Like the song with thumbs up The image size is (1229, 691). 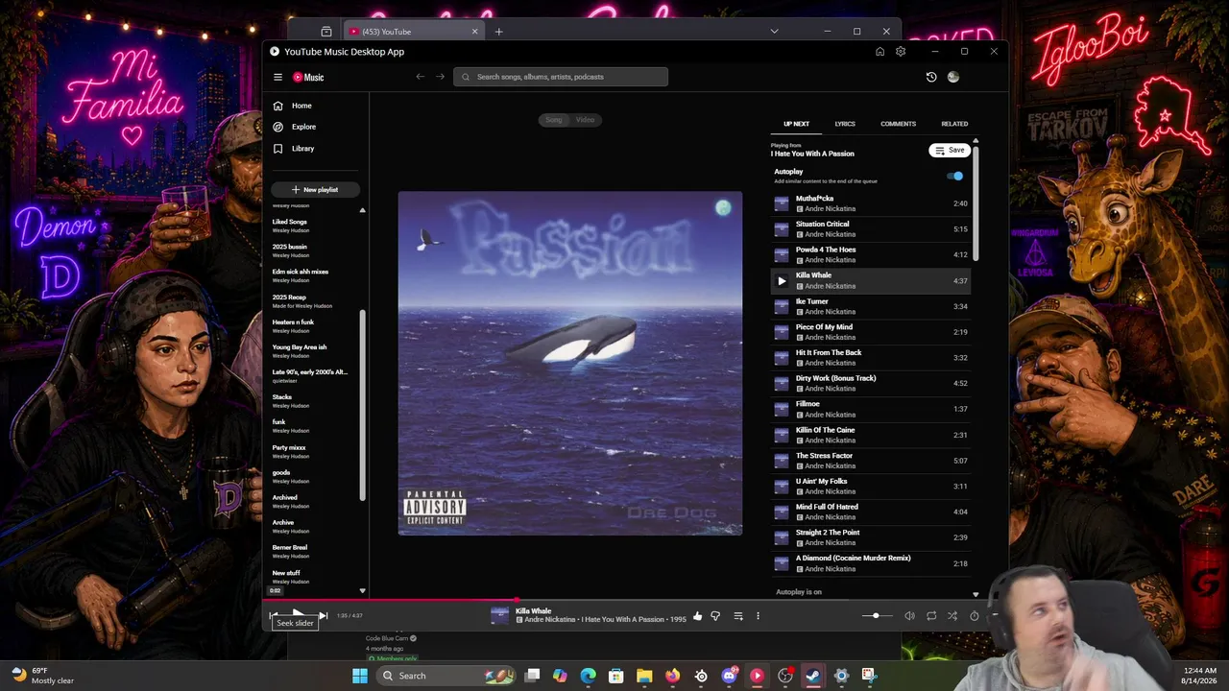pos(698,616)
